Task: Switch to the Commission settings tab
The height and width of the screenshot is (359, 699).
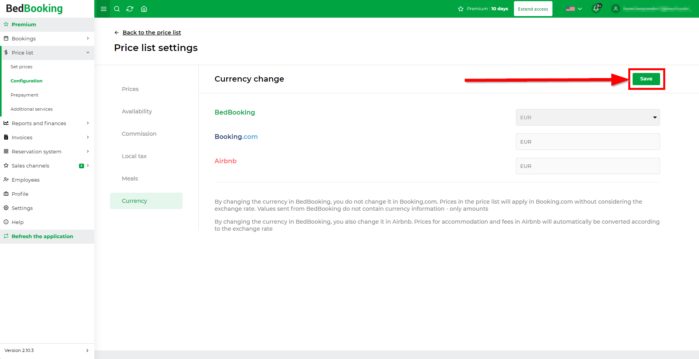Action: tap(139, 134)
